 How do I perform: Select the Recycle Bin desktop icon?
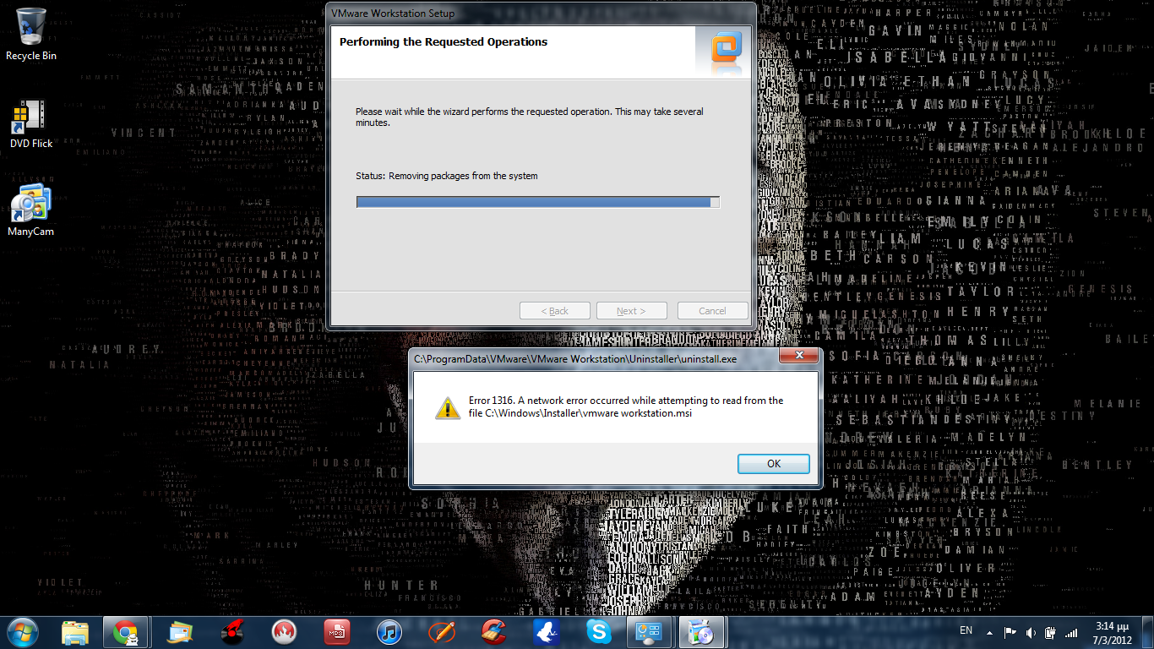click(31, 35)
